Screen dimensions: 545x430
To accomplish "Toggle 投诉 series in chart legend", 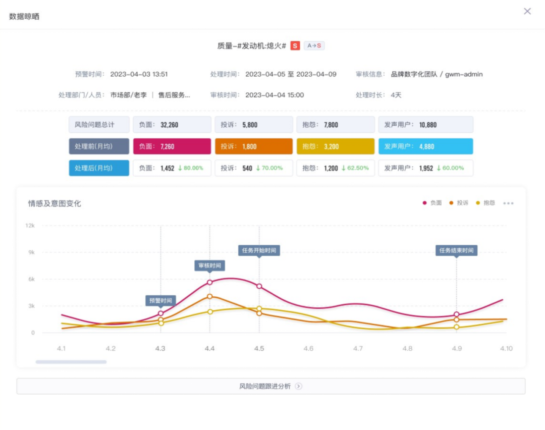I will click(459, 203).
